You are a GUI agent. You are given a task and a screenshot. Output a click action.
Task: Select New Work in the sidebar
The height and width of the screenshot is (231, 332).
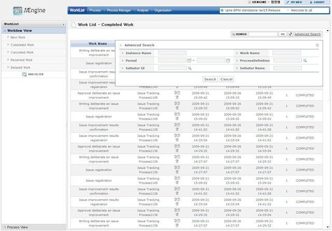(x=18, y=37)
